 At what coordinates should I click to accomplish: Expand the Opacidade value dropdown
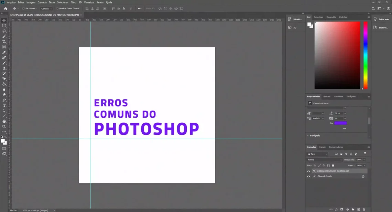tap(364, 160)
